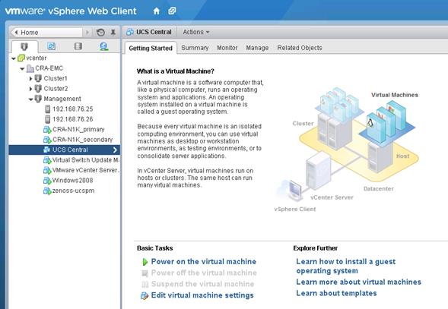
Task: Switch to Networking inventory tab icon
Action: (103, 46)
